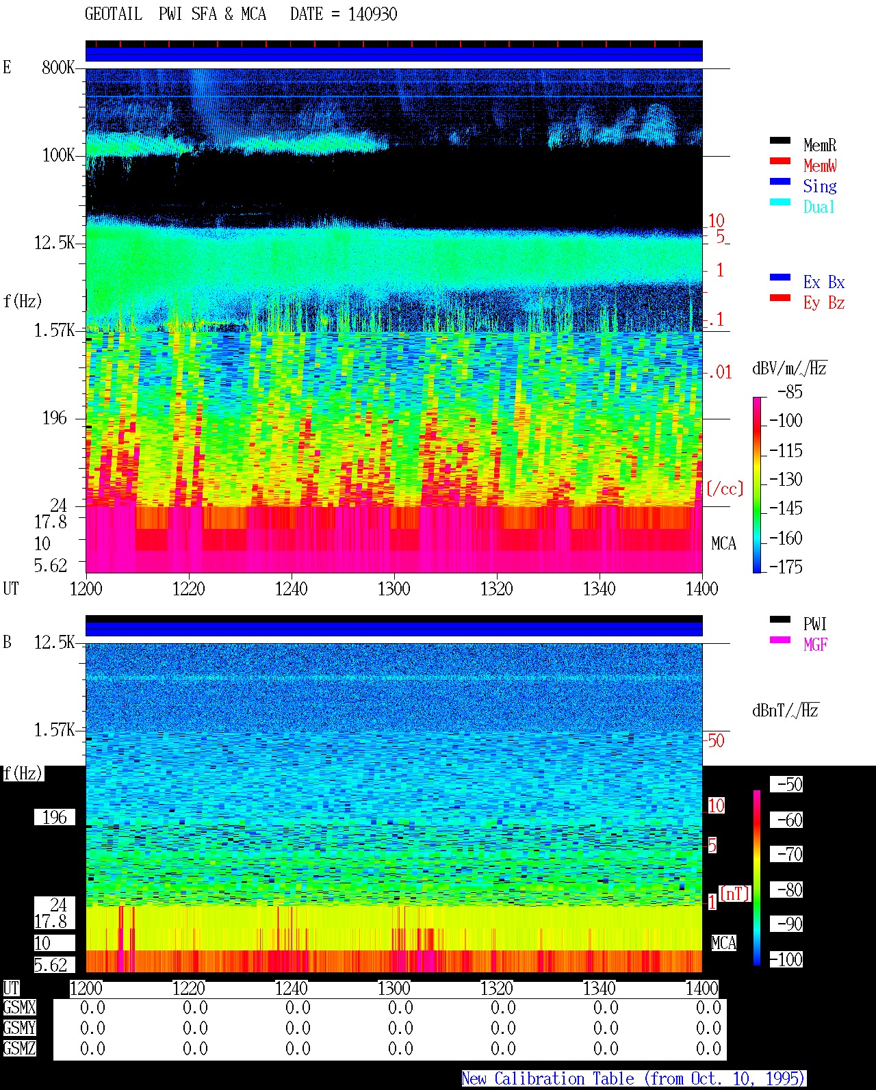The image size is (876, 1090).
Task: Click the 'dBV/m/√Hz' unit label
Action: click(790, 368)
